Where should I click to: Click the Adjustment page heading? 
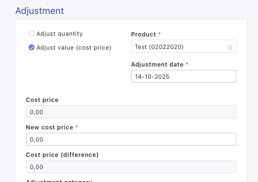40,11
